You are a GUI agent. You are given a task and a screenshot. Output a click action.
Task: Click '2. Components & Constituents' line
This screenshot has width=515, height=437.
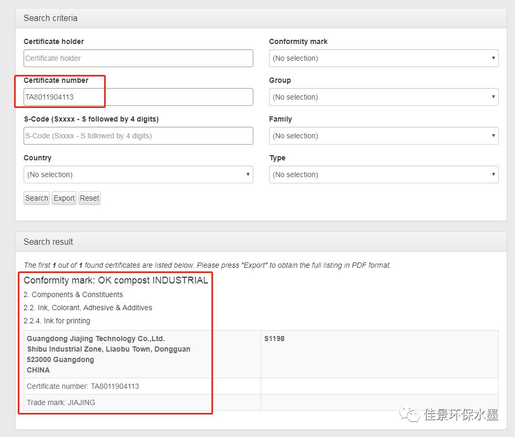(x=73, y=294)
